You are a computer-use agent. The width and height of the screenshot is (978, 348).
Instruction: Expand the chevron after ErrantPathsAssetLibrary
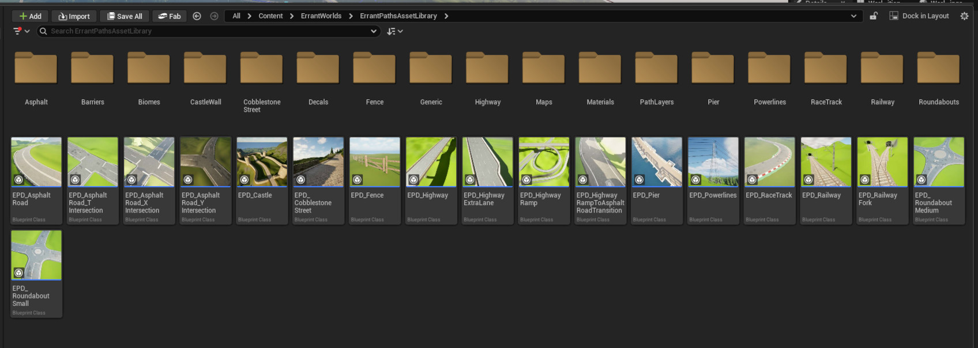click(446, 16)
